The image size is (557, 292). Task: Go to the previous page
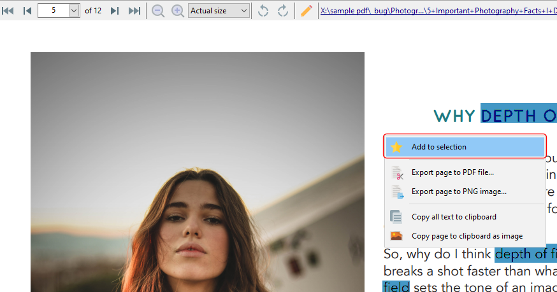[27, 11]
